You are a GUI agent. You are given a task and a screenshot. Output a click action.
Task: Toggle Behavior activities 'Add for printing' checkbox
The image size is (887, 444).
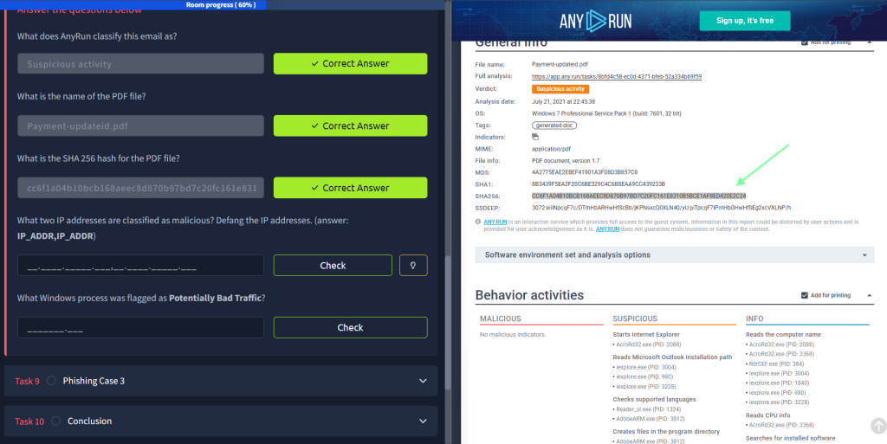tap(805, 296)
